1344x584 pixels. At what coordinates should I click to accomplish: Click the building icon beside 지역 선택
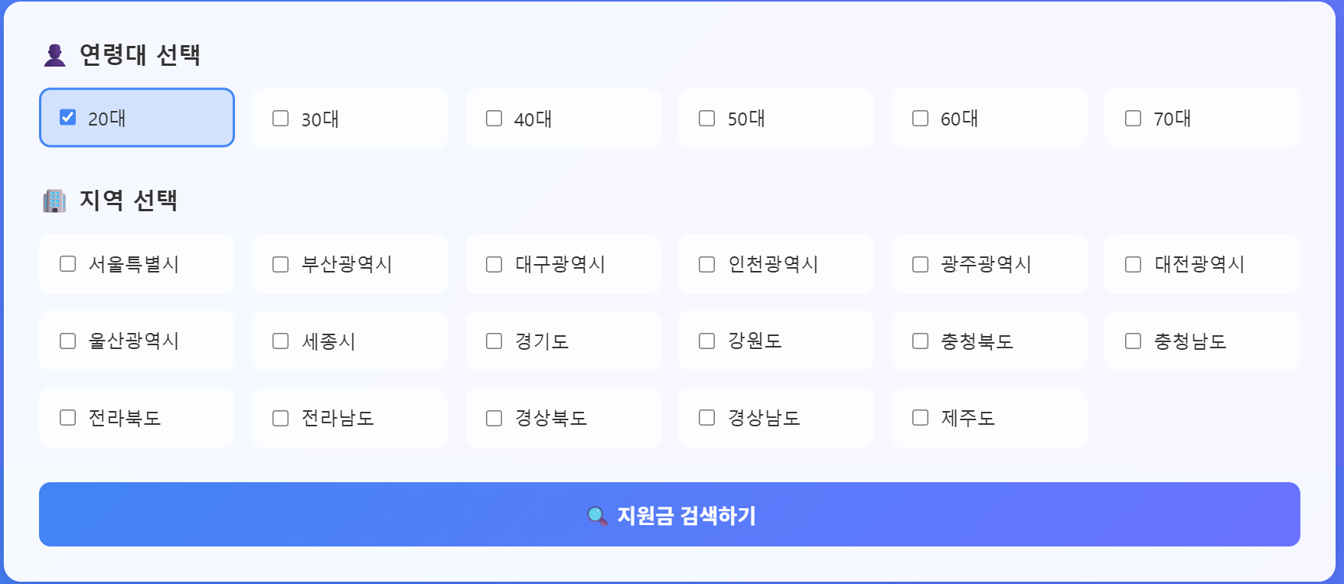click(x=53, y=200)
